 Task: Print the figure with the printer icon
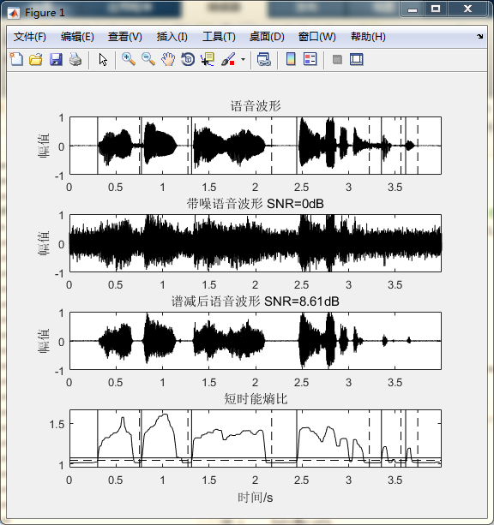(x=75, y=60)
